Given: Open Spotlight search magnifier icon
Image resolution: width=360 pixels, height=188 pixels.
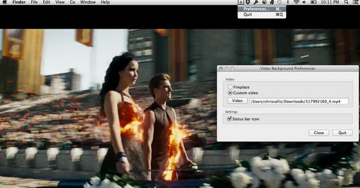Looking at the screenshot, I should [346, 2].
